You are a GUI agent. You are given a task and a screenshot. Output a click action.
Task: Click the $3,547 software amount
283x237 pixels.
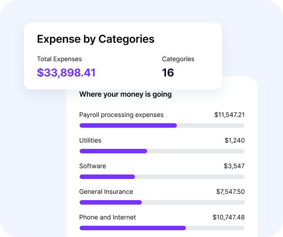tap(234, 166)
